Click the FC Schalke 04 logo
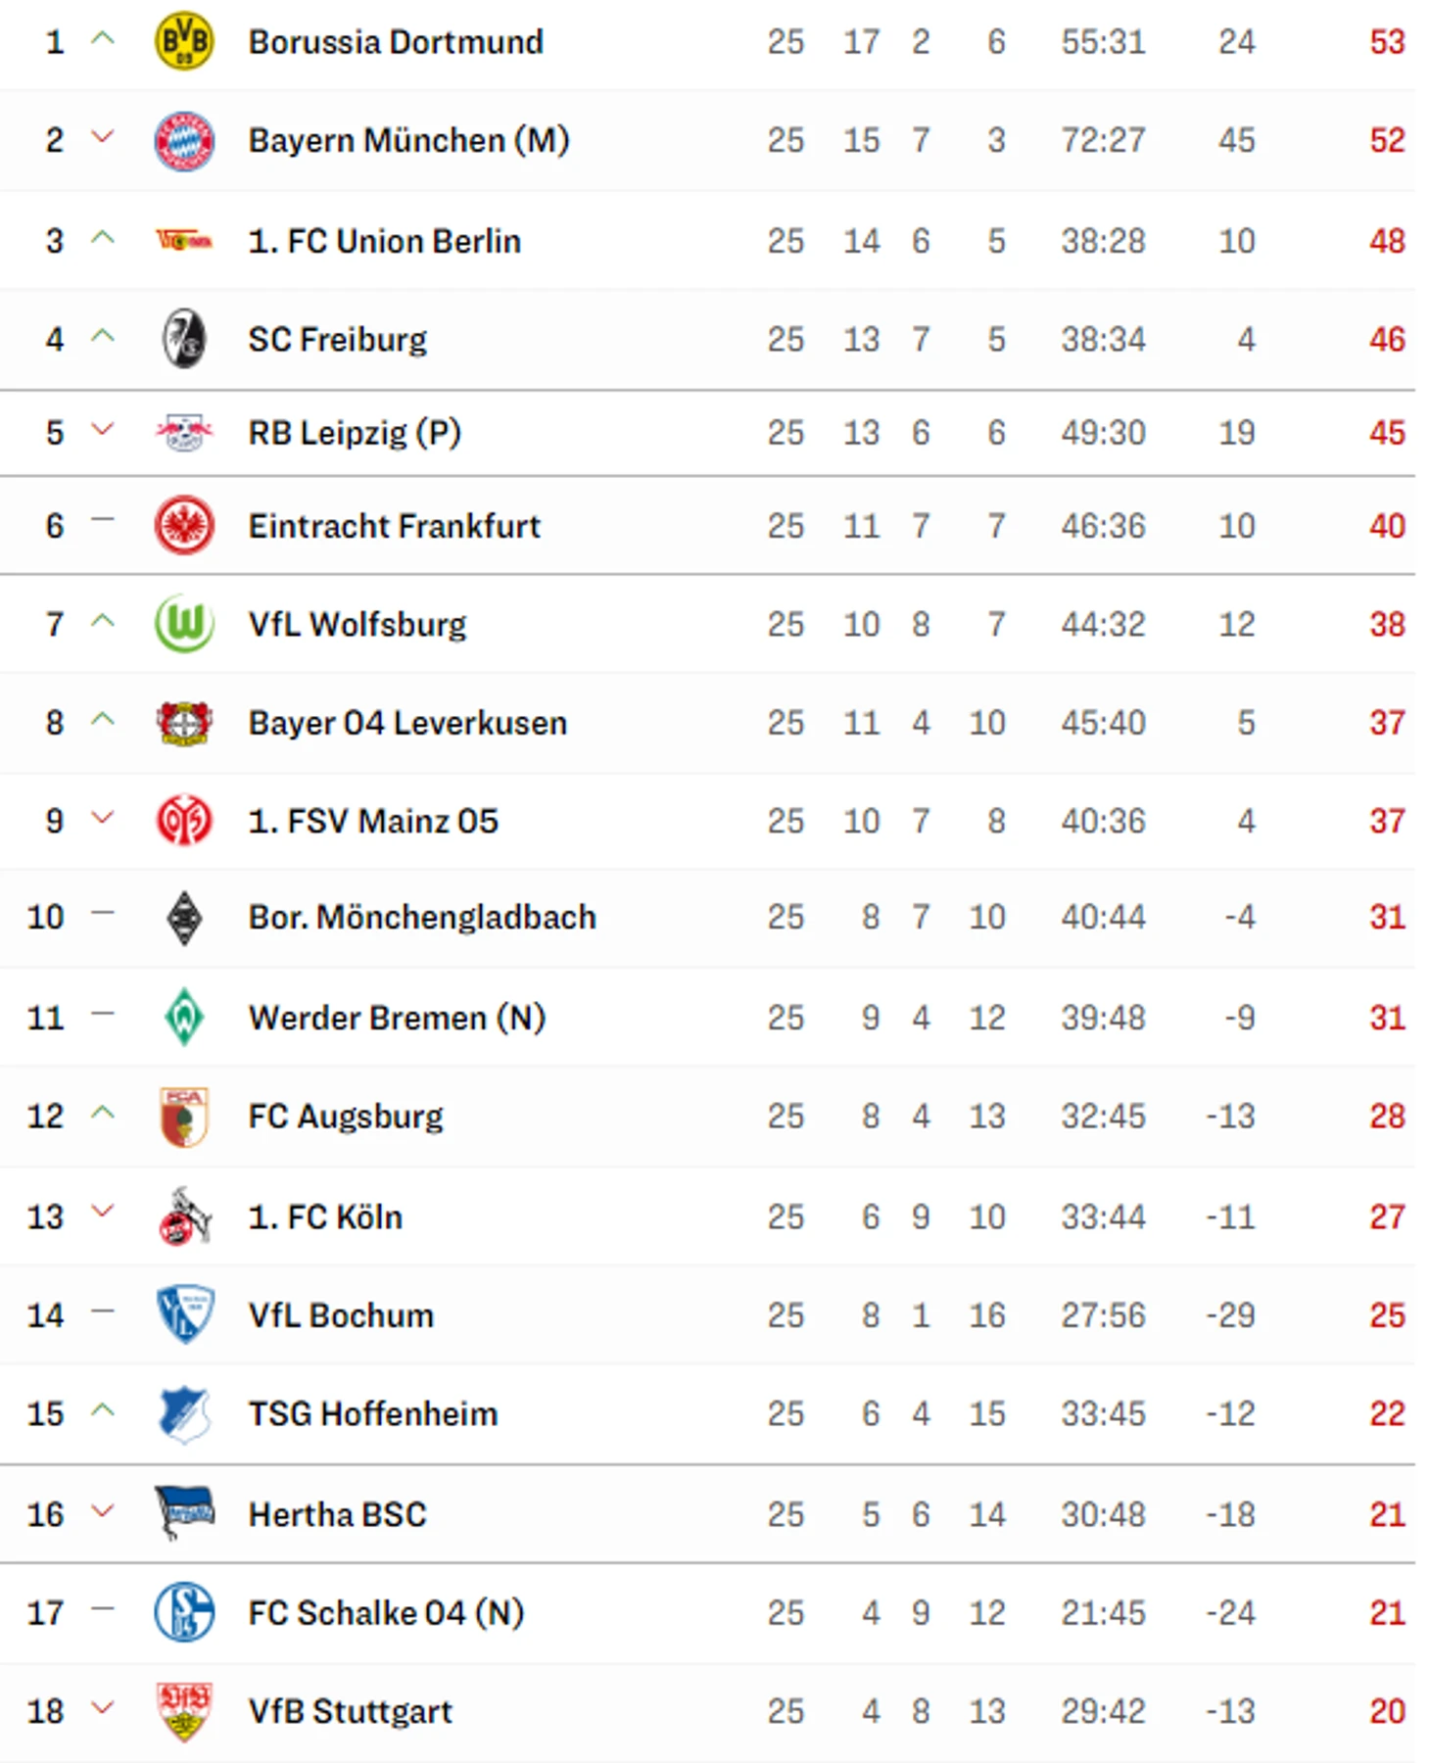This screenshot has height=1763, width=1430. [184, 1612]
